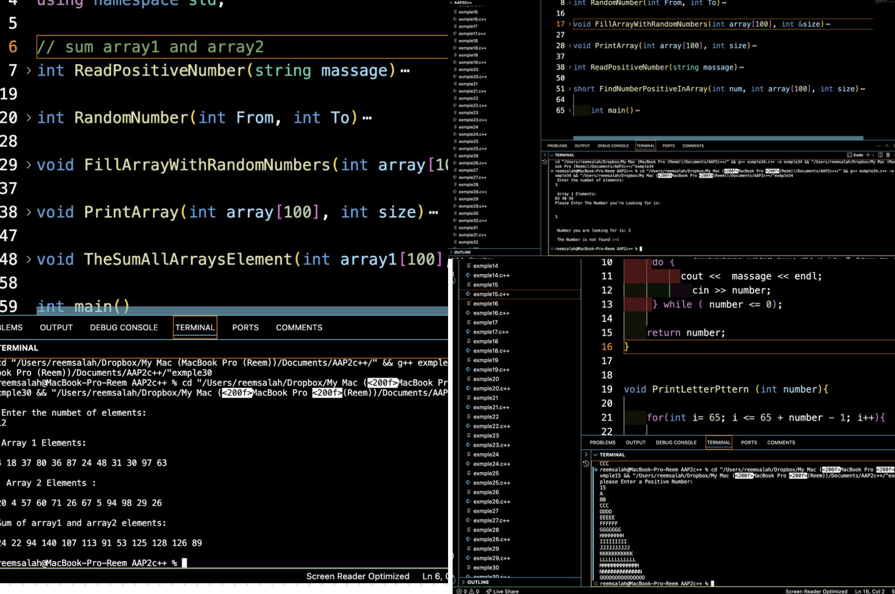
Task: Click the split terminal icon
Action: (880, 155)
